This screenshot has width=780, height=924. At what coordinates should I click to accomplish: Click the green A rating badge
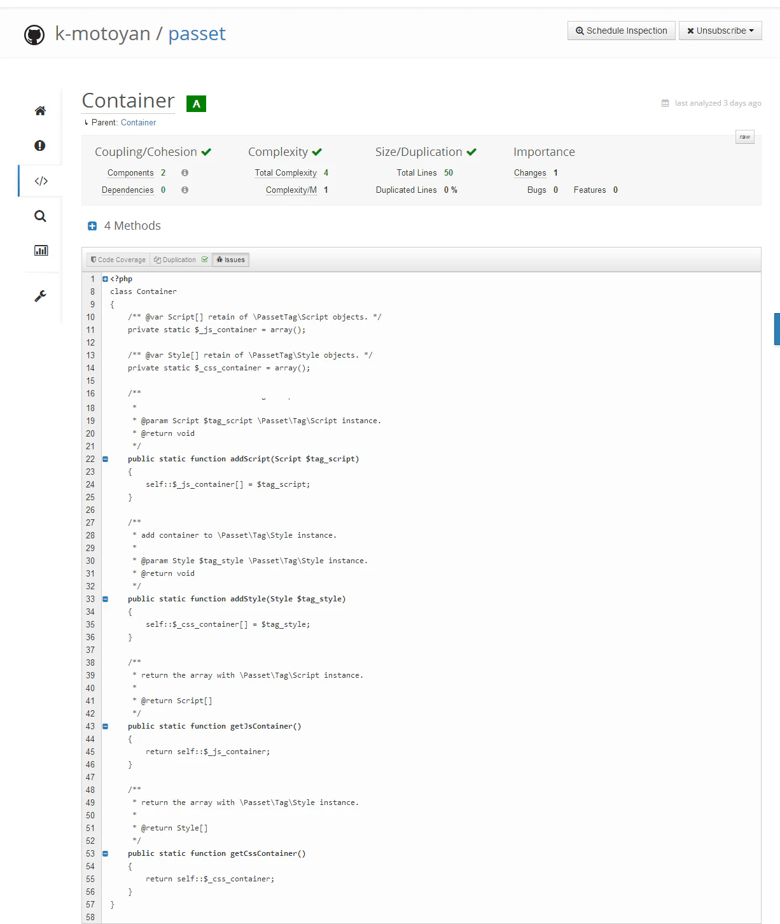tap(196, 104)
